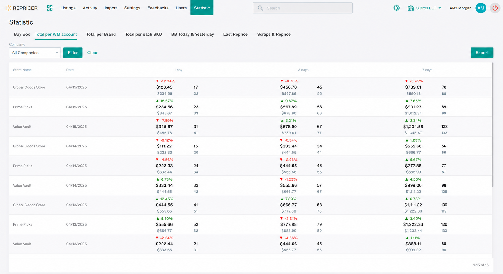Viewport: 503px width, 274px height.
Task: Switch to Scraps & Reprice tab
Action: [x=274, y=34]
